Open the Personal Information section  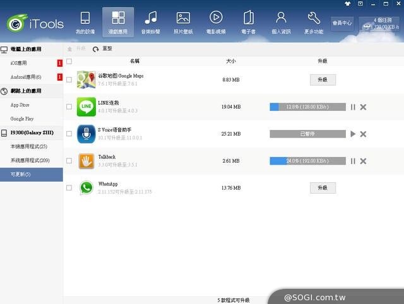point(281,23)
